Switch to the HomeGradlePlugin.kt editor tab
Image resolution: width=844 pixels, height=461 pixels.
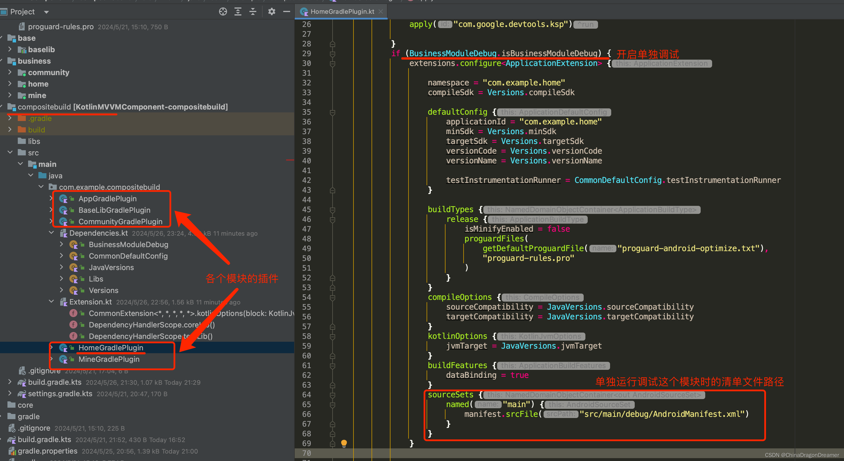click(342, 11)
